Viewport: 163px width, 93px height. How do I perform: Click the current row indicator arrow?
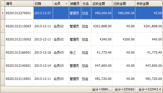tap(3, 13)
